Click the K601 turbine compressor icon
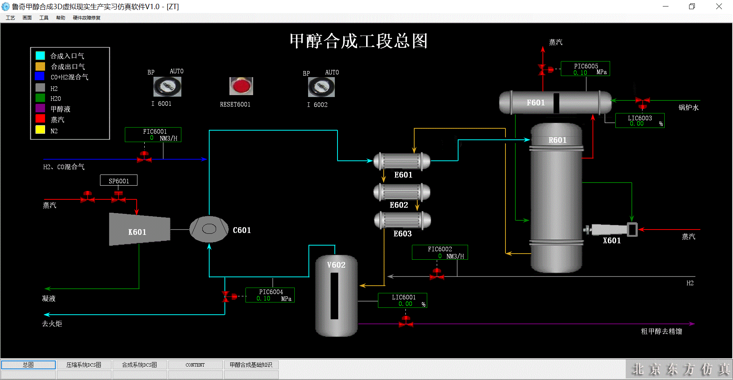Viewport: 733px width, 380px height. coord(139,229)
